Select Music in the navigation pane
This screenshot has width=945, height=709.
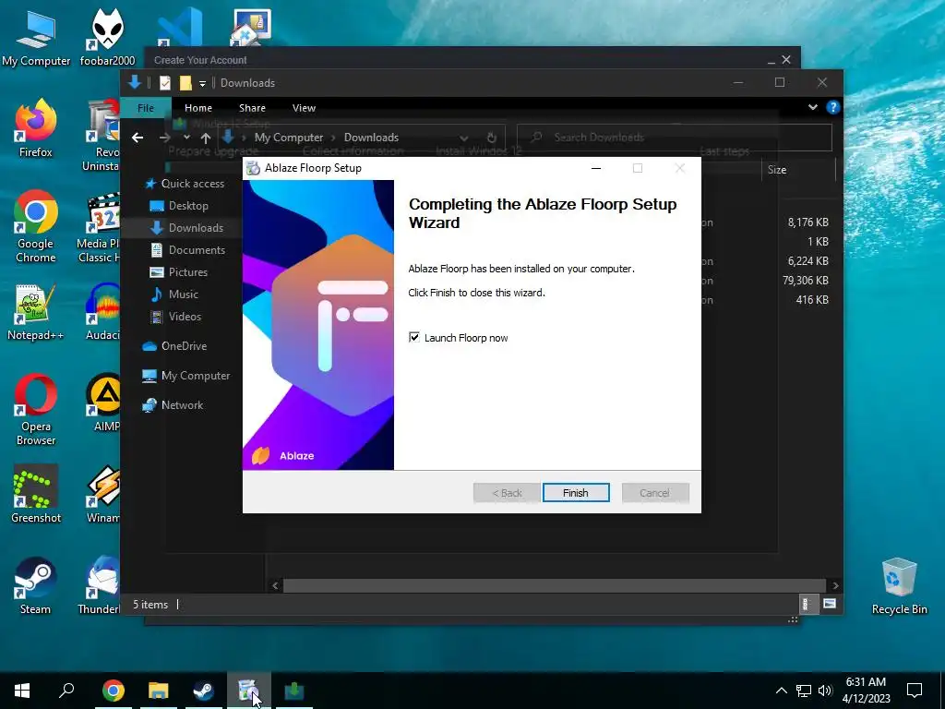174,294
